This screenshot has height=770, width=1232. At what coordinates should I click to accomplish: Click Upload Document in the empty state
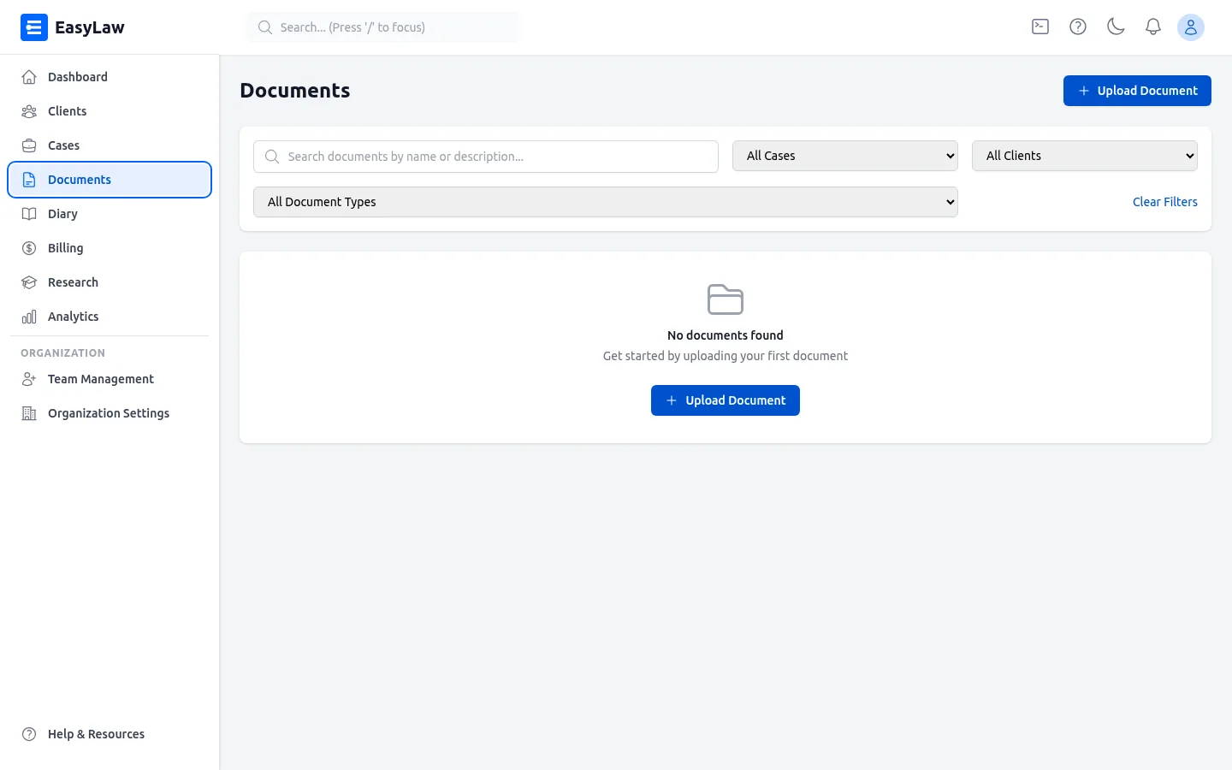(x=725, y=400)
